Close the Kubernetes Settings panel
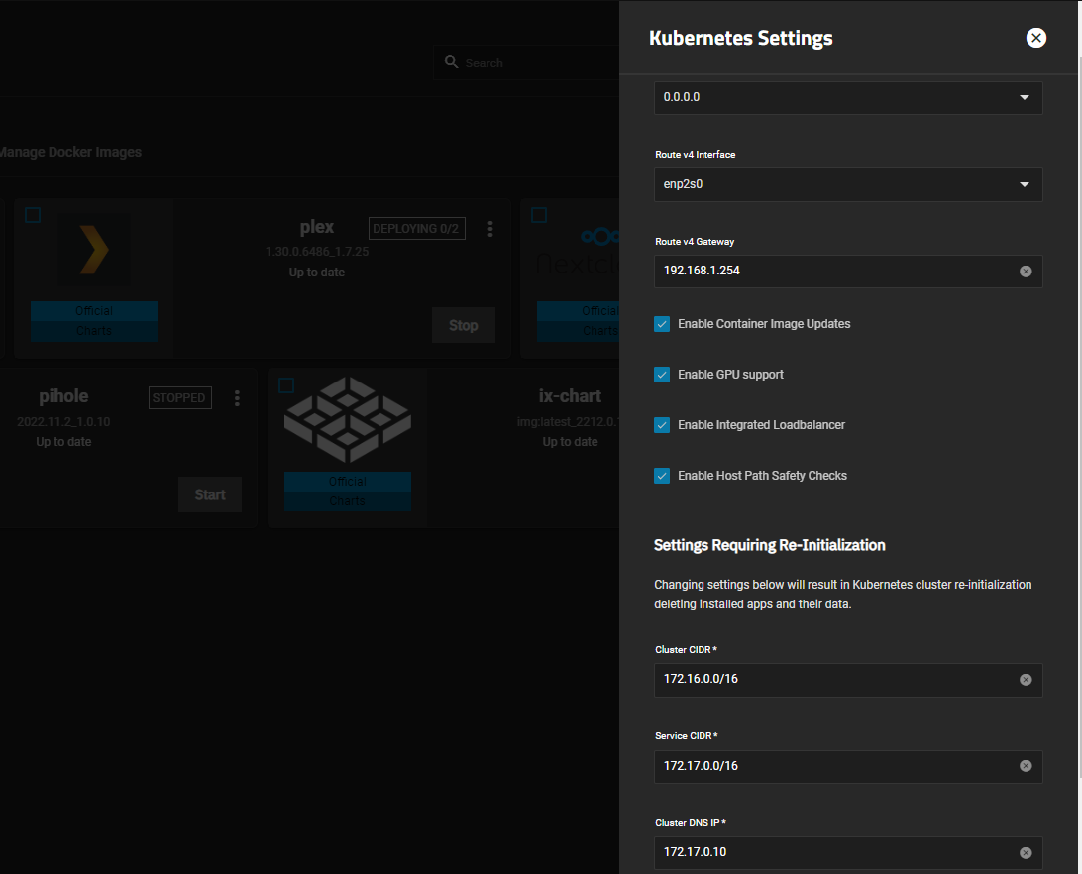1082x874 pixels. 1035,38
